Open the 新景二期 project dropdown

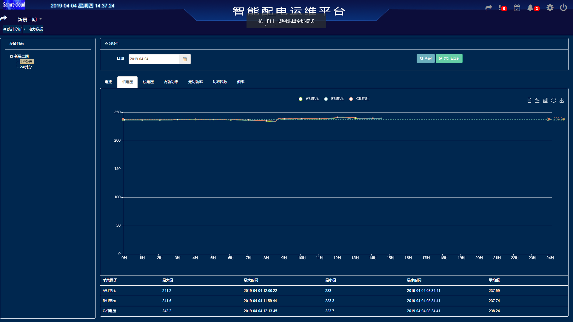[x=29, y=19]
